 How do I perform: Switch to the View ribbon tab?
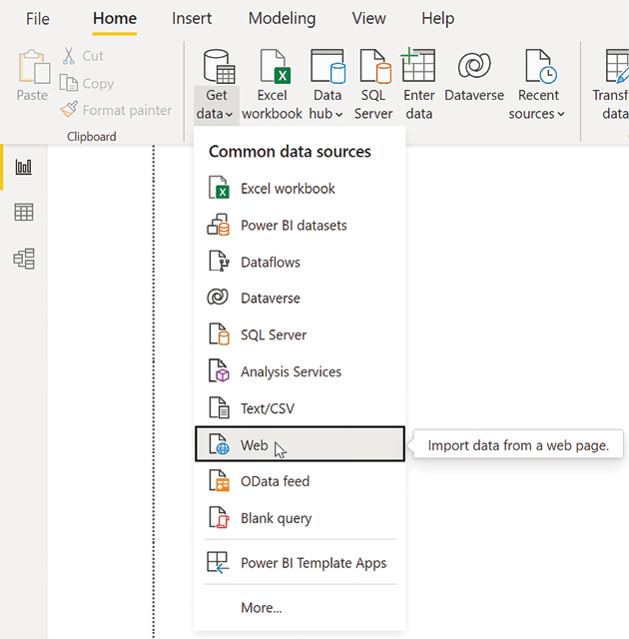tap(368, 19)
